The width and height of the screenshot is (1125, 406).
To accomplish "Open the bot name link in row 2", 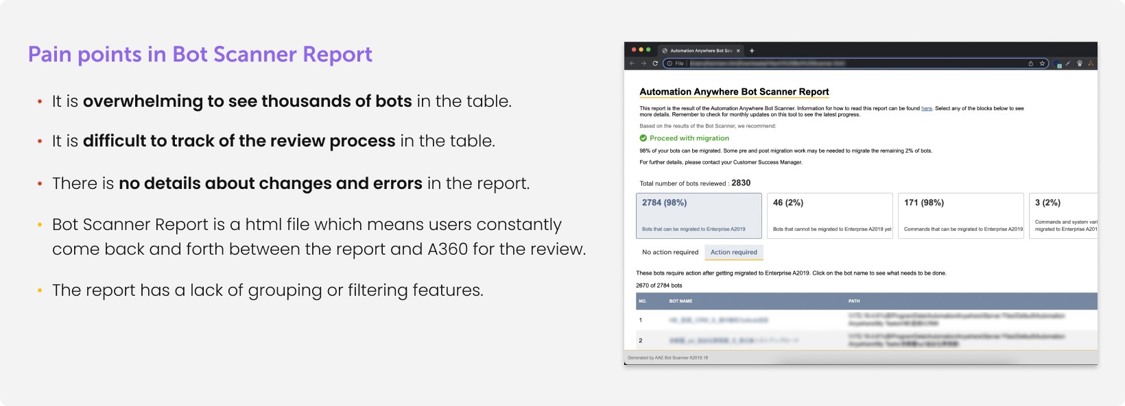I will pos(733,340).
